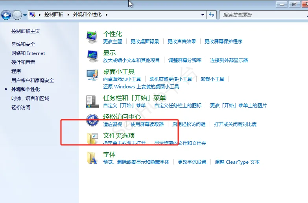This screenshot has height=203, width=308.
Task: Click the Display (显示) monitor icon
Action: pos(92,56)
